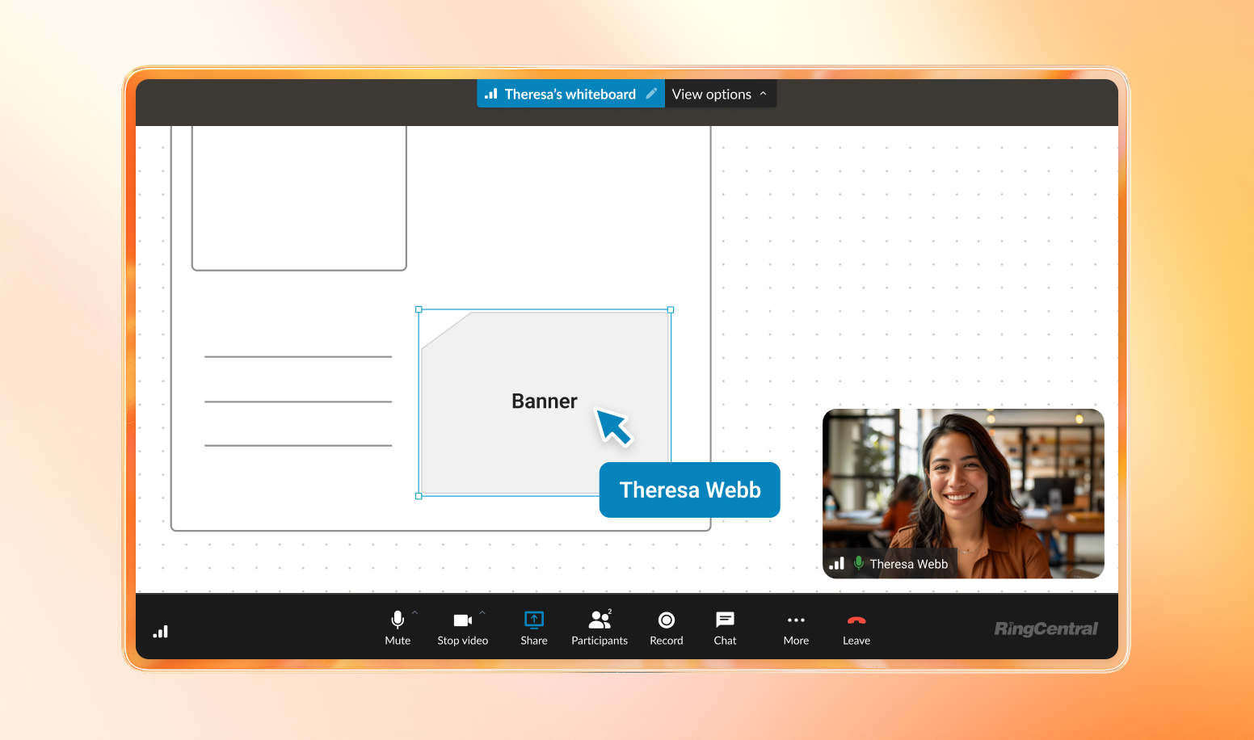Expand the View options dropdown
Viewport: 1254px width, 740px height.
coord(719,95)
